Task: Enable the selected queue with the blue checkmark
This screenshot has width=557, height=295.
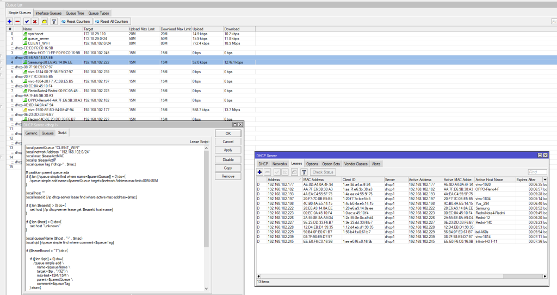Action: click(27, 22)
